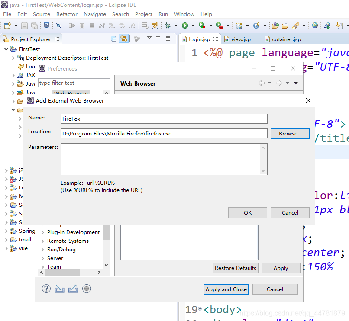Collapse the FirstTest project node
The image size is (349, 321).
coord(6,49)
